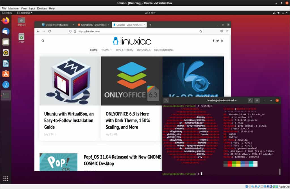Expand the Terminal app menu in top bar
The image size is (290, 189).
(25, 13)
